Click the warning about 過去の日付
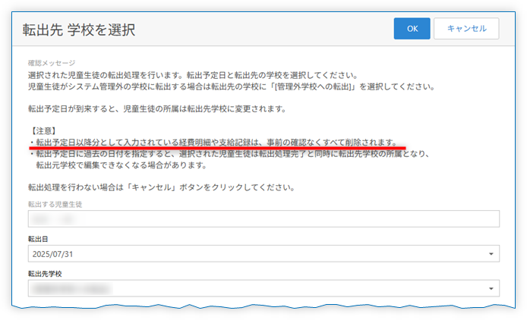The width and height of the screenshot is (527, 320). coord(228,154)
